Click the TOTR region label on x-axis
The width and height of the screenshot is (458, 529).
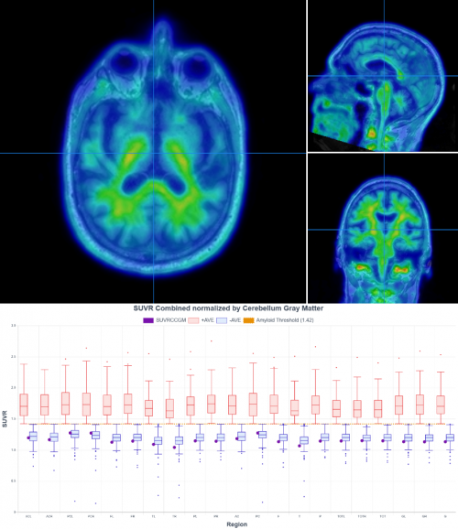[362, 516]
